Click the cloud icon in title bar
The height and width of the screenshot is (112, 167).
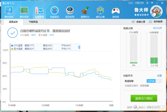148,3
